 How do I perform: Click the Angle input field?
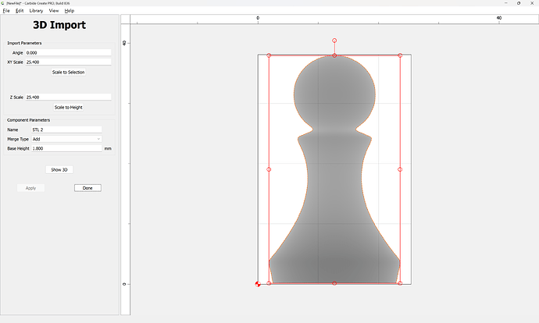pos(68,52)
